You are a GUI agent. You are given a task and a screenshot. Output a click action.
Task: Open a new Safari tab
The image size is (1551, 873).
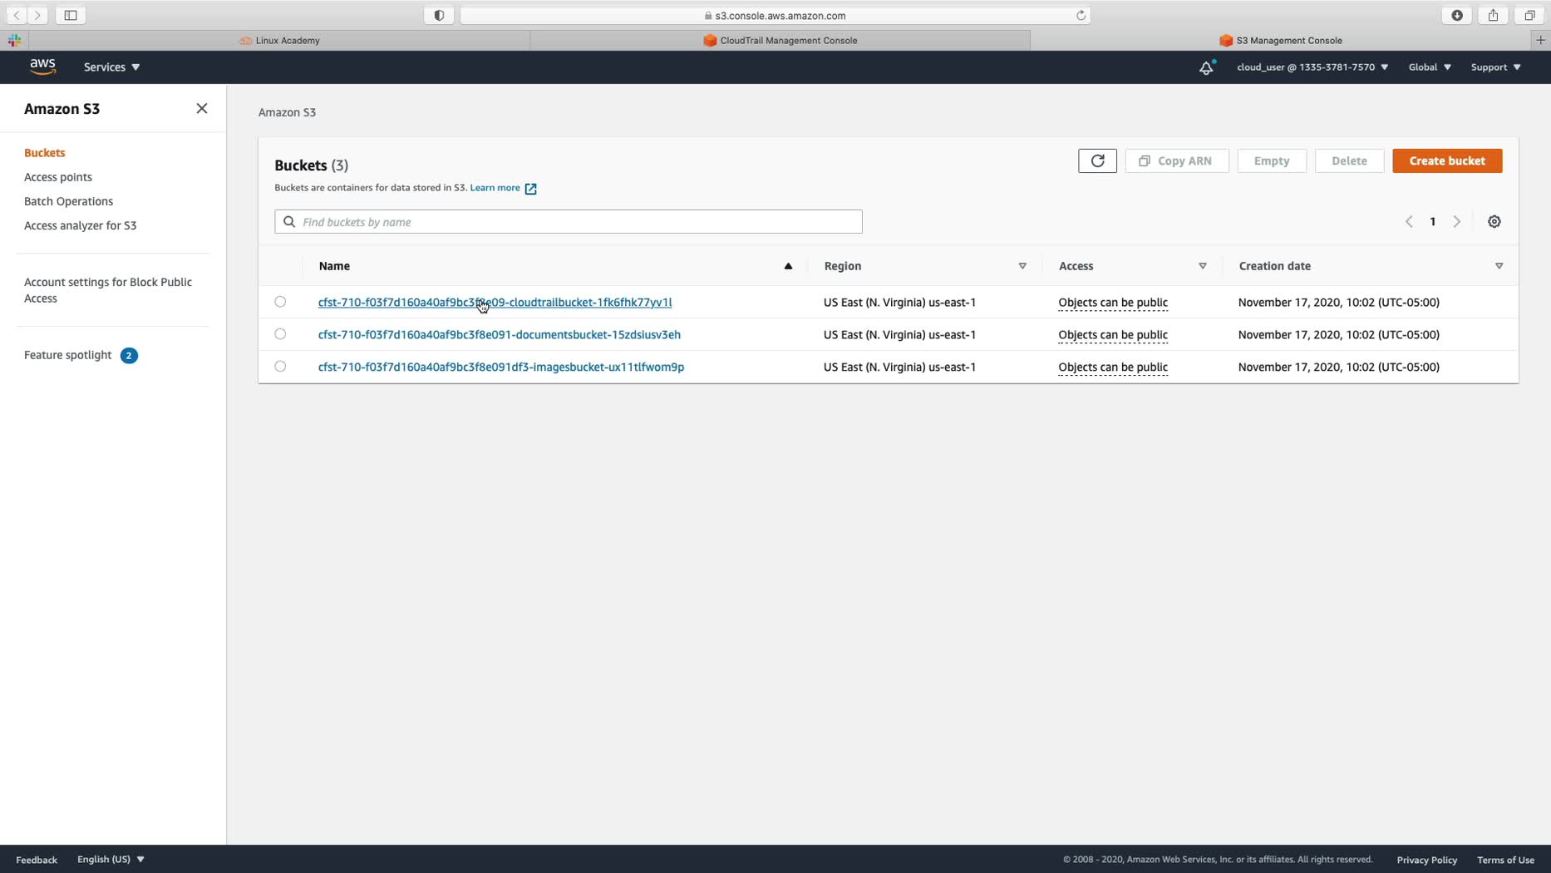pos(1540,40)
